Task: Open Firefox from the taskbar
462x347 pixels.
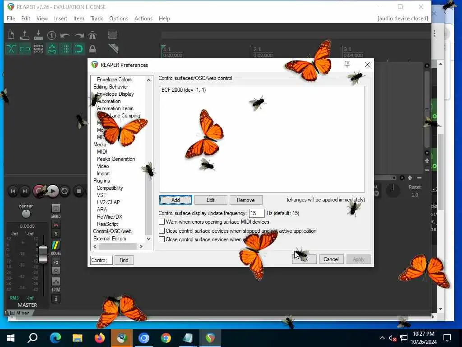Action: (x=100, y=338)
